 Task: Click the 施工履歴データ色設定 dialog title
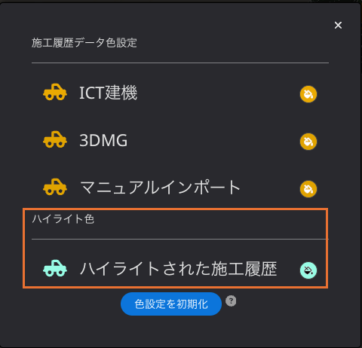pos(84,43)
